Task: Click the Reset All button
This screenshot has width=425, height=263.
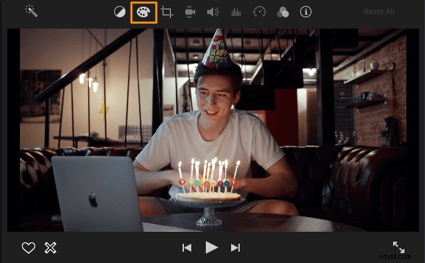Action: click(x=379, y=12)
